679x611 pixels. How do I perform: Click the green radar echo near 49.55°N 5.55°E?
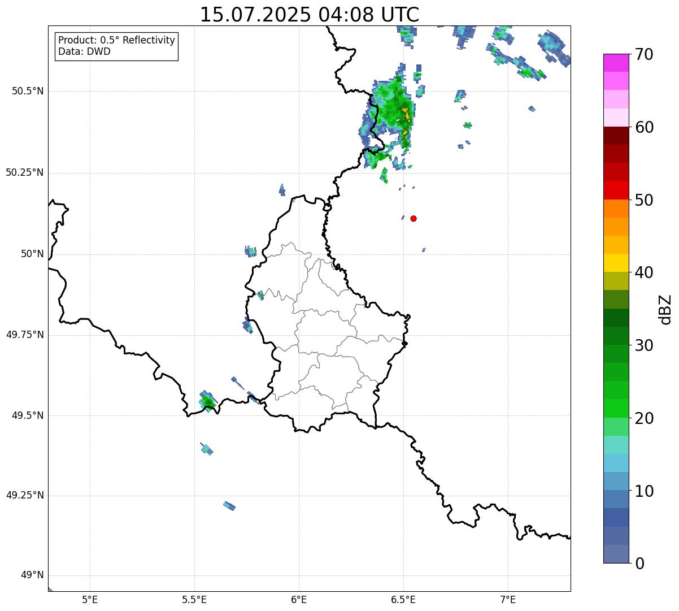(x=208, y=401)
